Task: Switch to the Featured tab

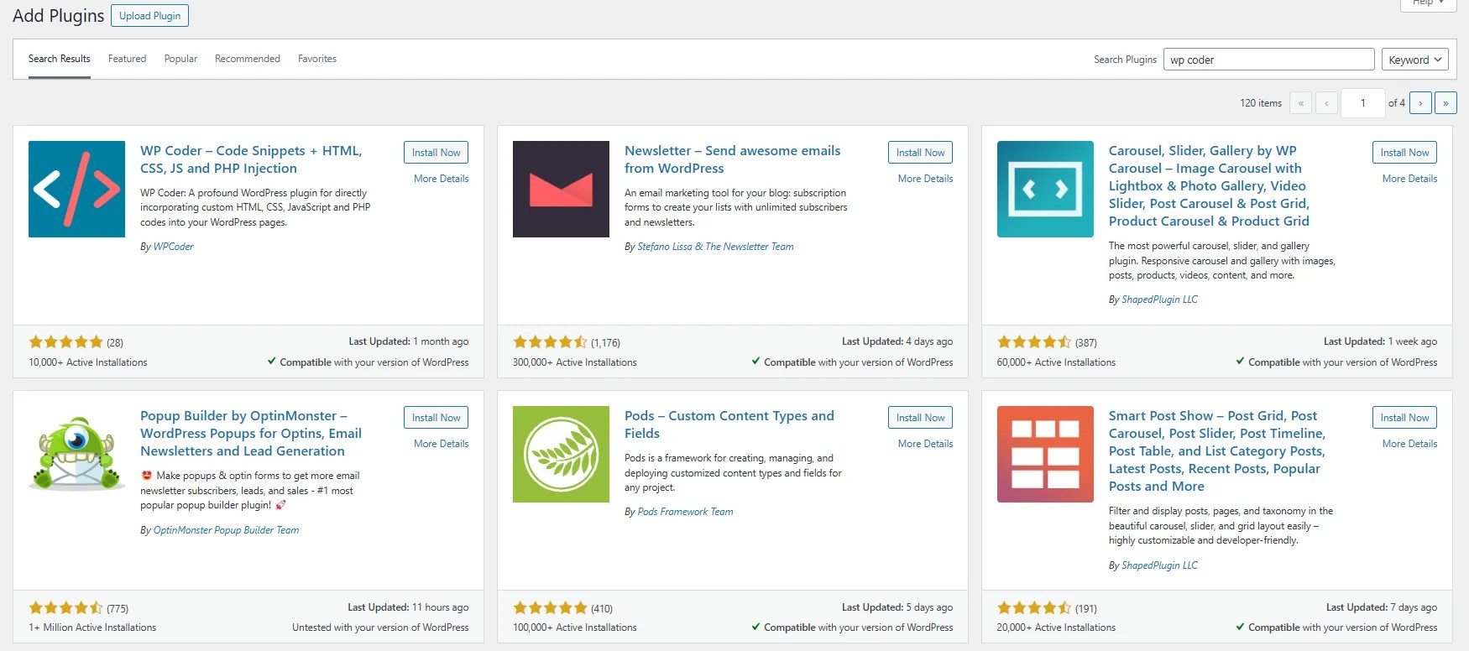Action: (127, 59)
